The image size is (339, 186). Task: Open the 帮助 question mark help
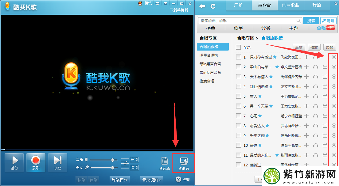point(178,180)
